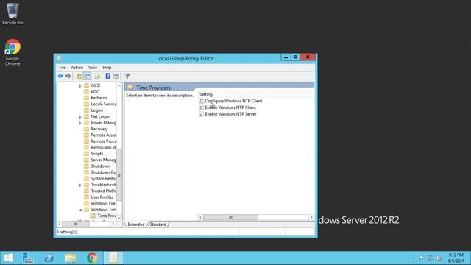
Task: Launch PowerShell from the taskbar
Action: pyautogui.click(x=49, y=258)
